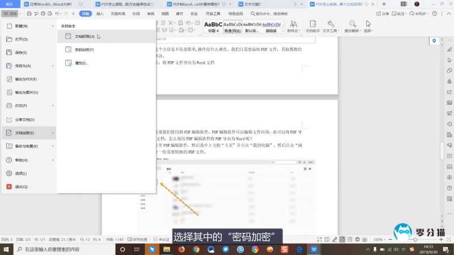454x255 pixels.
Task: Open 文档权限(U) submenu entry
Action: pyautogui.click(x=84, y=36)
